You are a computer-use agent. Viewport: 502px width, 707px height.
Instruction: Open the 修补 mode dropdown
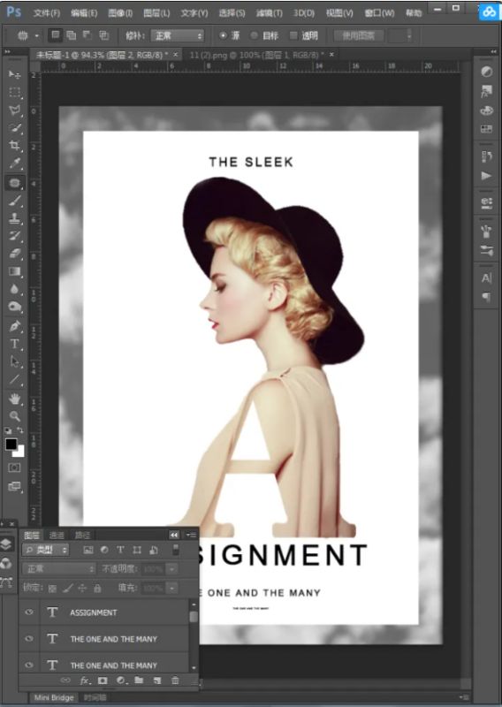pos(178,35)
